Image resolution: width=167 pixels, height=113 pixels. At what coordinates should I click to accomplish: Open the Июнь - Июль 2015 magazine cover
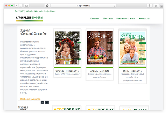(x=133, y=48)
